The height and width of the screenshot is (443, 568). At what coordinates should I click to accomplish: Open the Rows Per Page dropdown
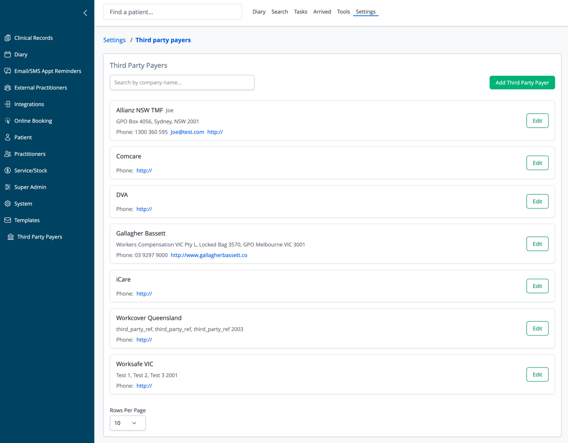point(127,423)
